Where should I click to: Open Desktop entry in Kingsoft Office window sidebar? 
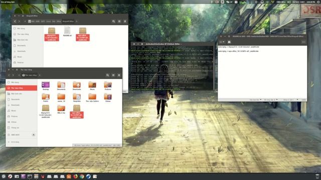coord(28,40)
